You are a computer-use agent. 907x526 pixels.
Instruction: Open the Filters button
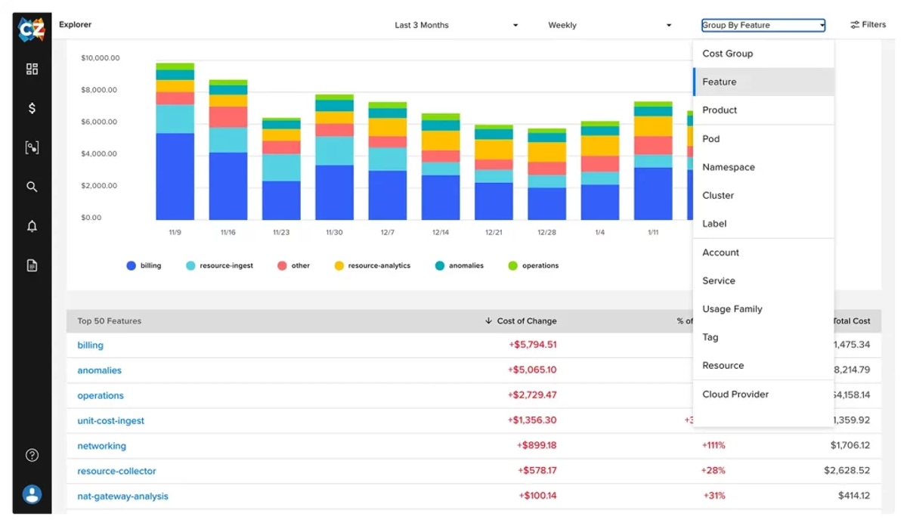click(868, 25)
